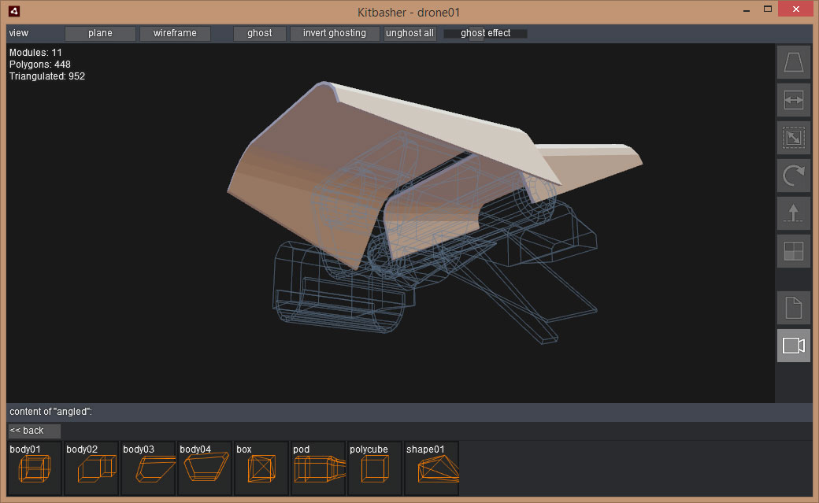Viewport: 819px width, 503px height.
Task: Click the four-square grid icon
Action: tap(793, 251)
